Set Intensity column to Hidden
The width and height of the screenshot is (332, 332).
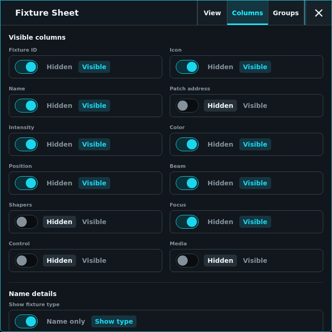[59, 144]
